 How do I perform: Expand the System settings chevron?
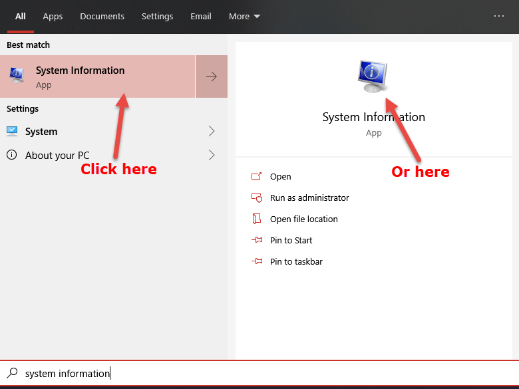point(212,131)
